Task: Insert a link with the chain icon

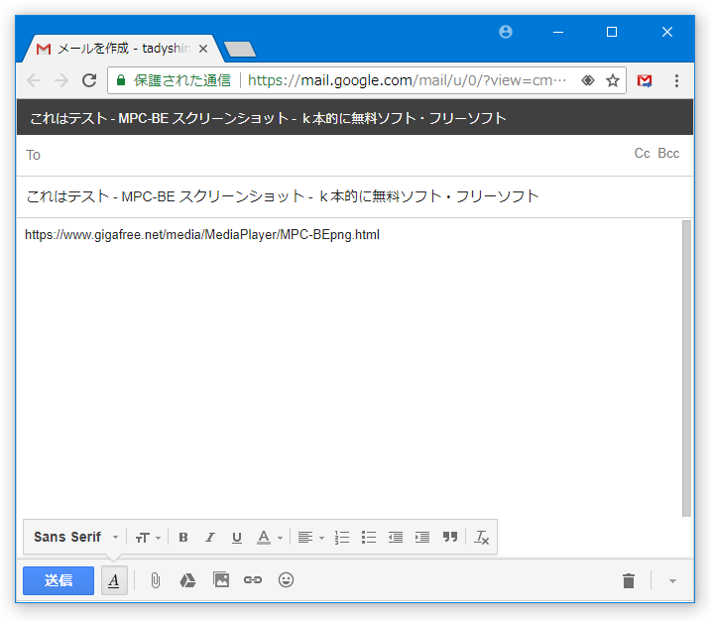Action: coord(253,579)
